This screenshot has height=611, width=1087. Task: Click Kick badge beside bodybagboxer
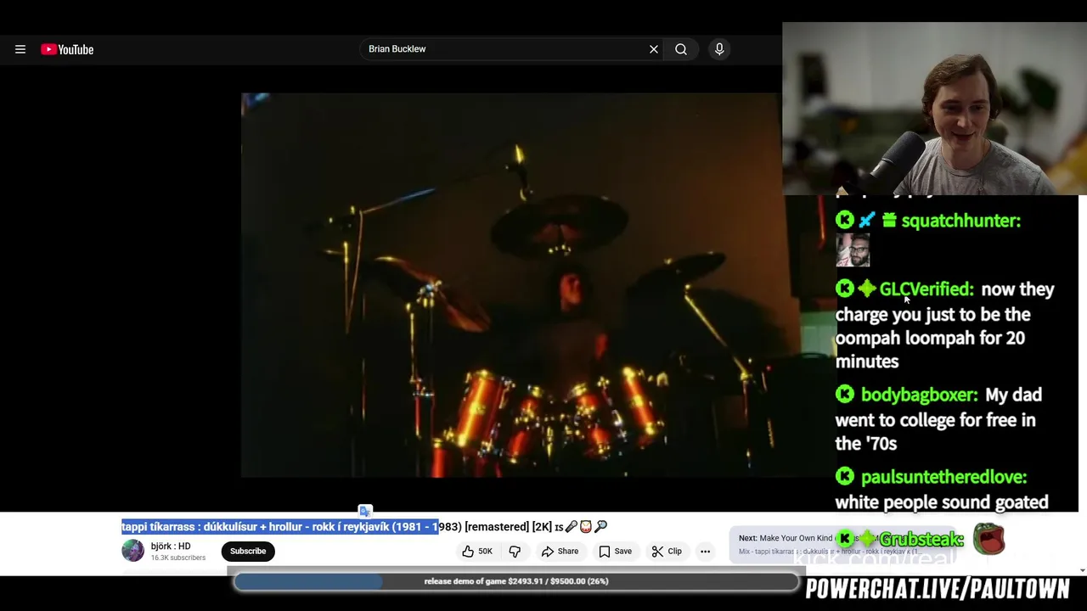pos(844,395)
